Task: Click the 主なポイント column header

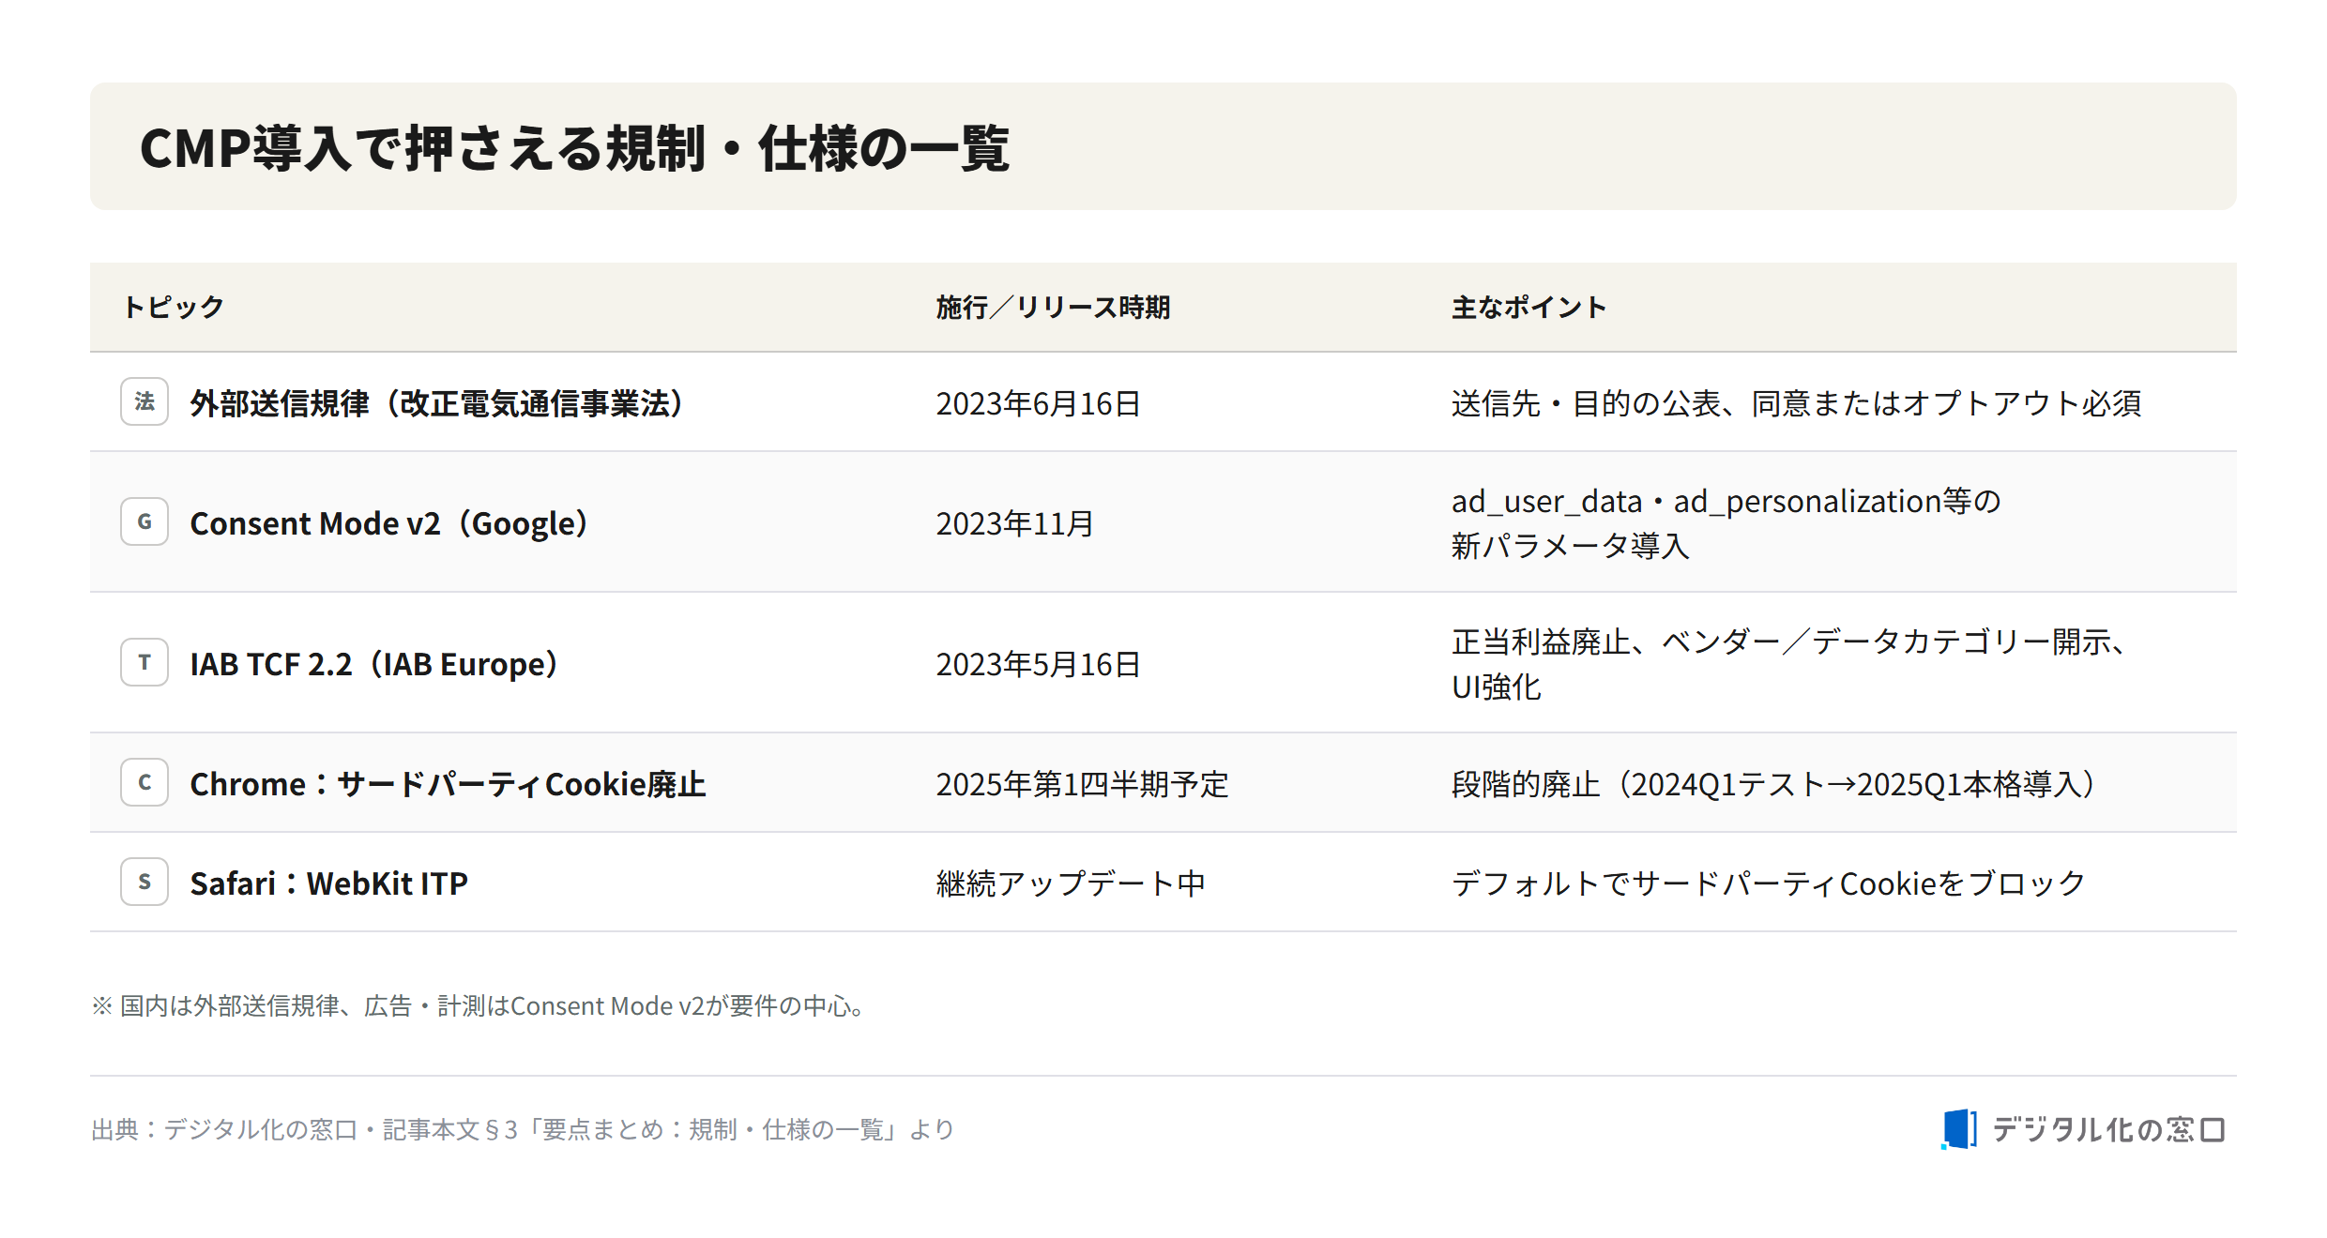Action: point(1529,307)
